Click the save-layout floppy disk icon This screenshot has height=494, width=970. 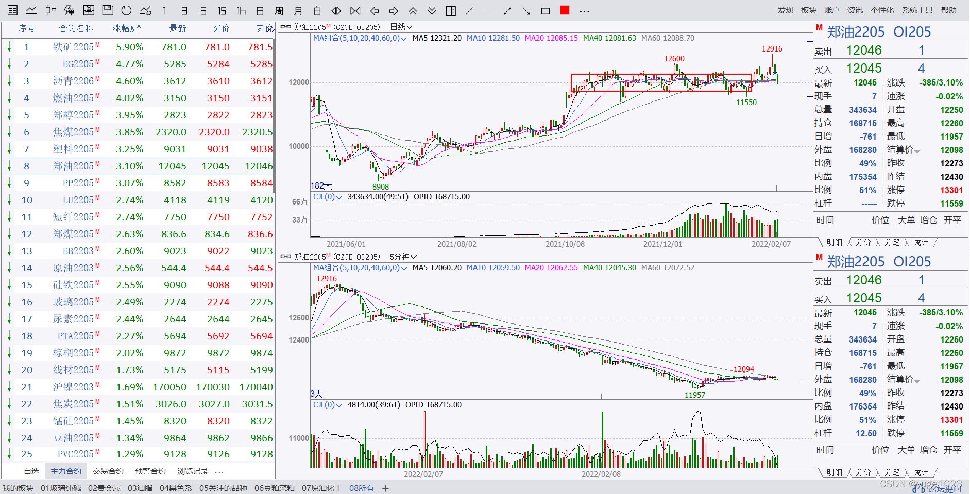tap(108, 10)
